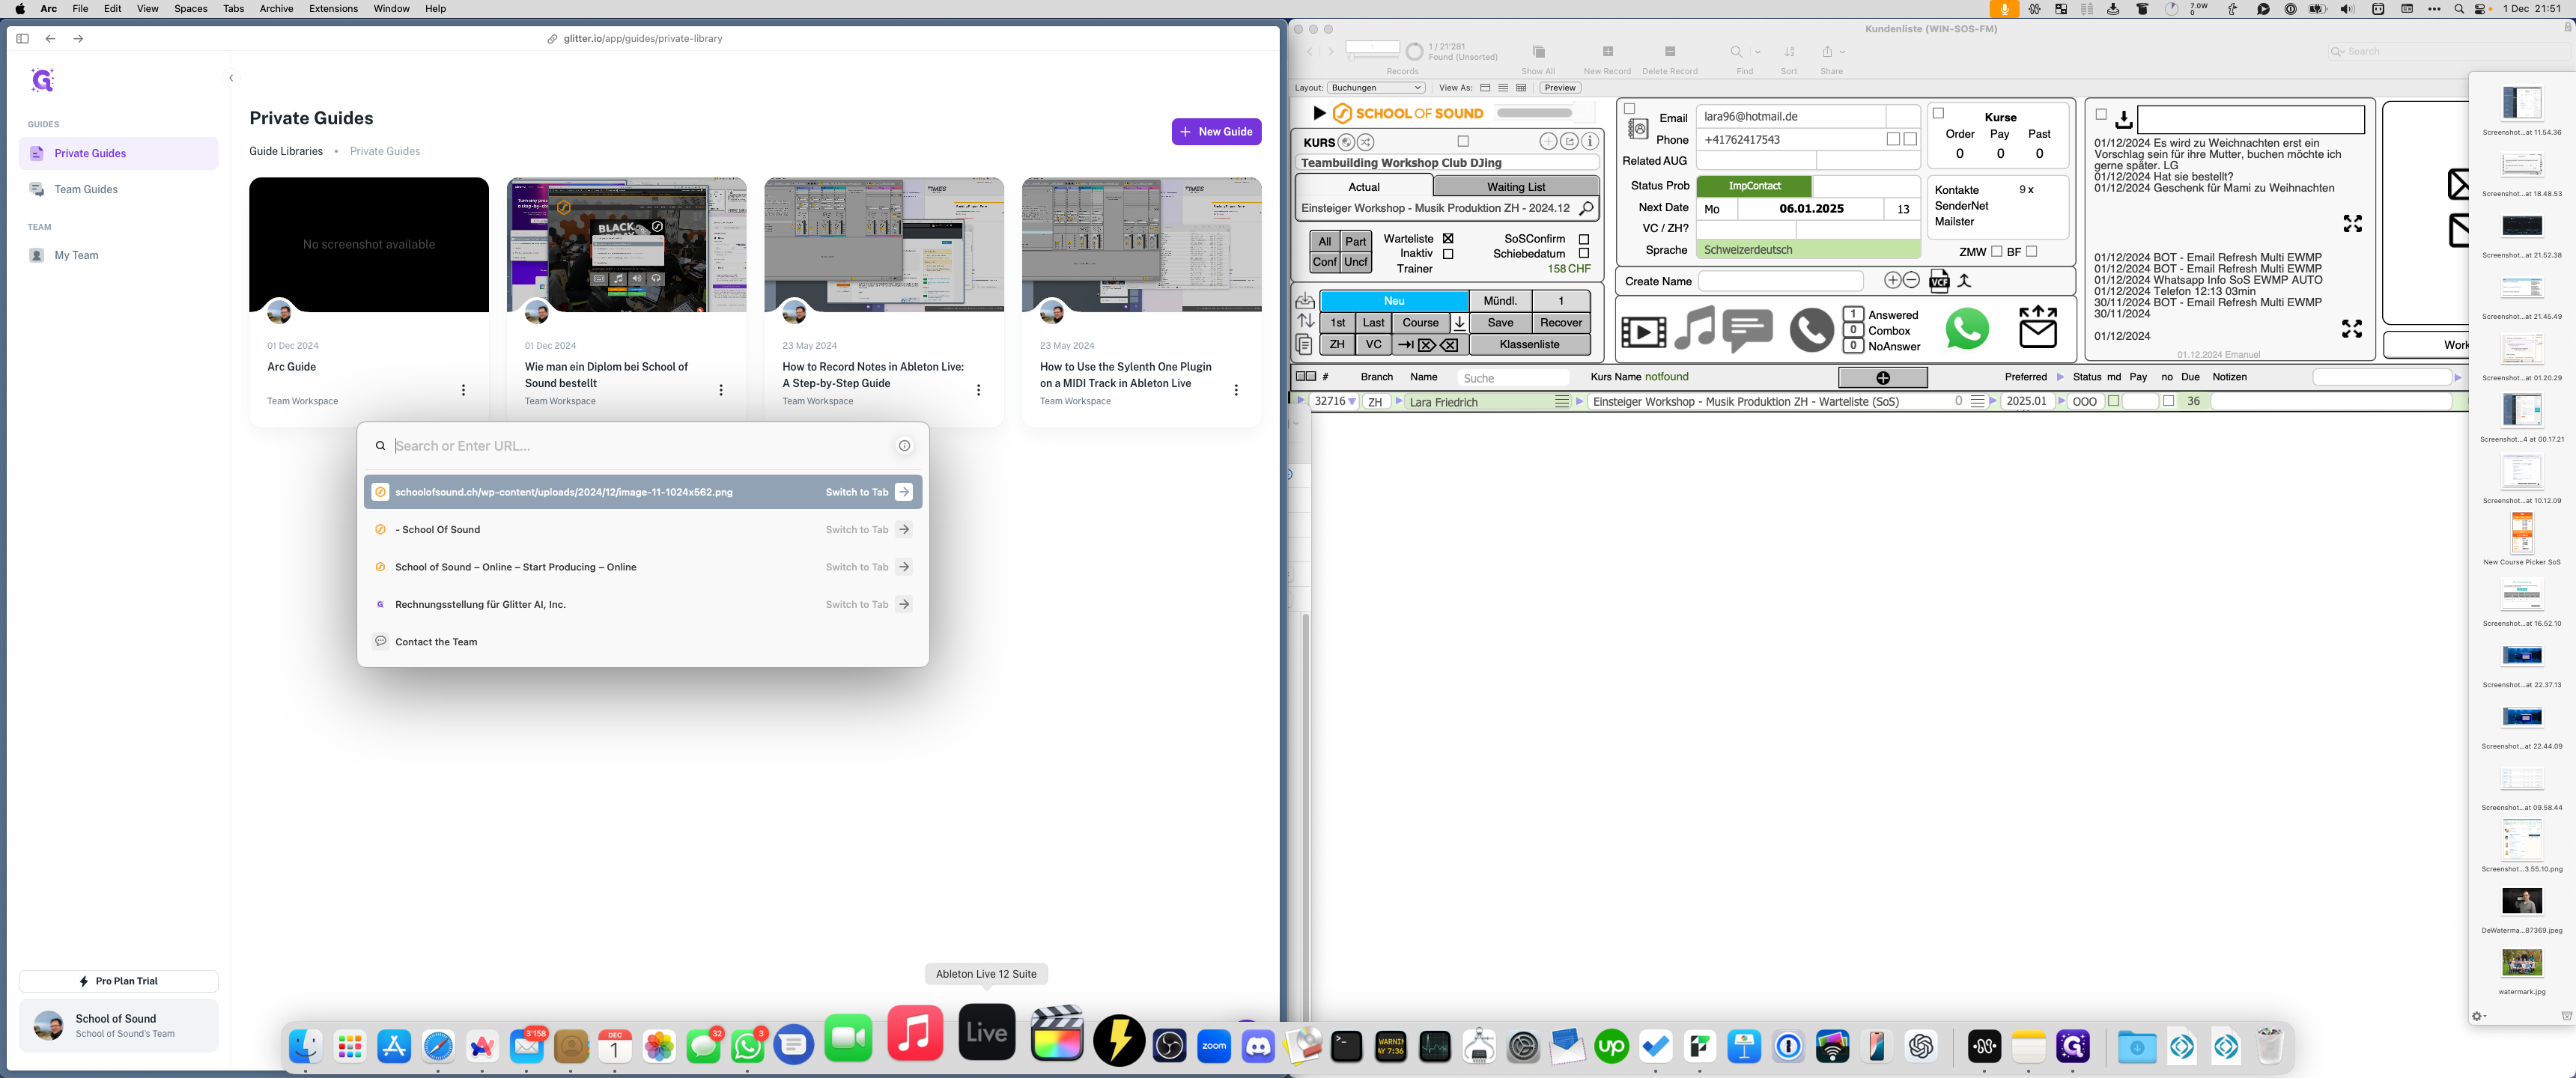
Task: Open the video film-strip icon in Kundenliste
Action: pyautogui.click(x=1643, y=331)
